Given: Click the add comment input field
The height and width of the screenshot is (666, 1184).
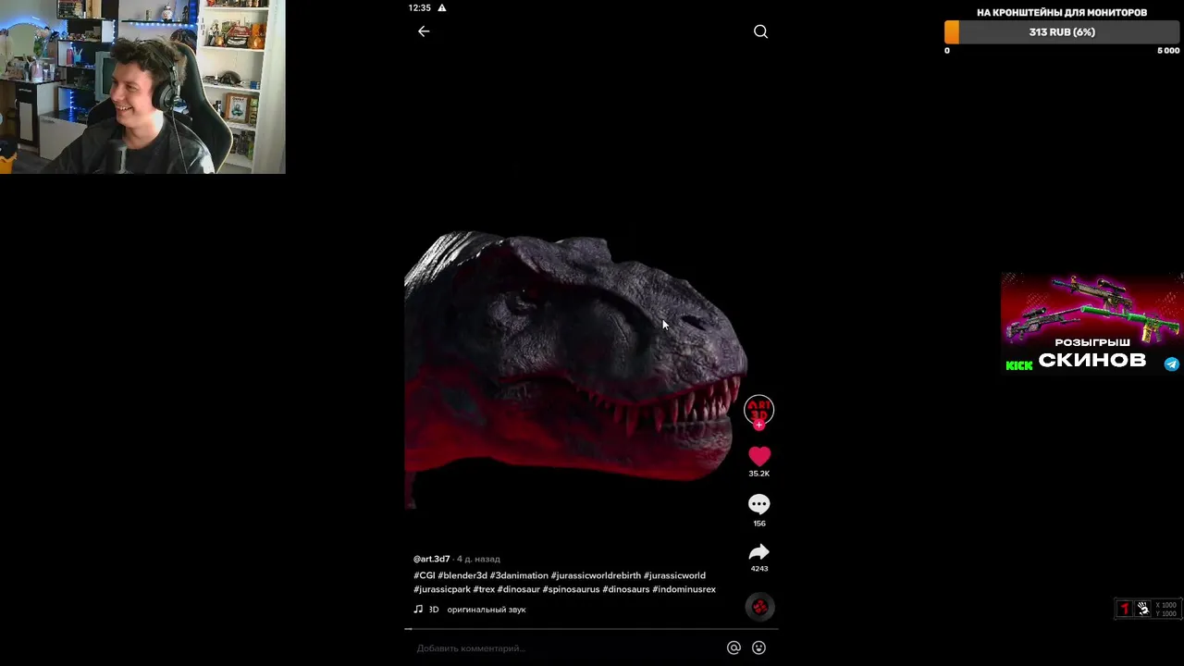Looking at the screenshot, I should pos(566,648).
